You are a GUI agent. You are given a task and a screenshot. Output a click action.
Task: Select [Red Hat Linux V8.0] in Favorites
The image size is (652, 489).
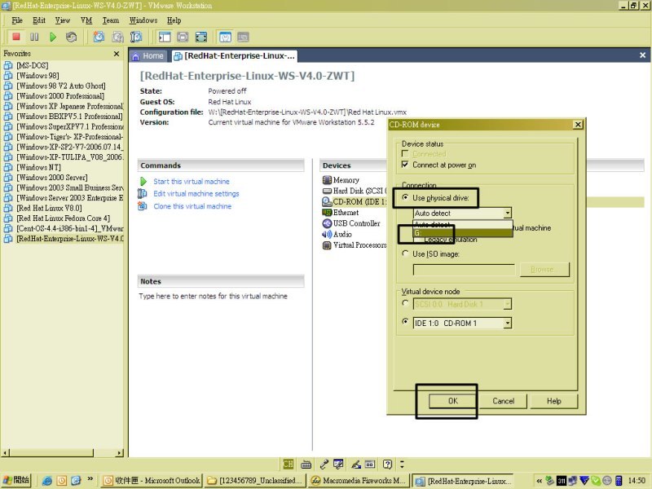(x=49, y=208)
